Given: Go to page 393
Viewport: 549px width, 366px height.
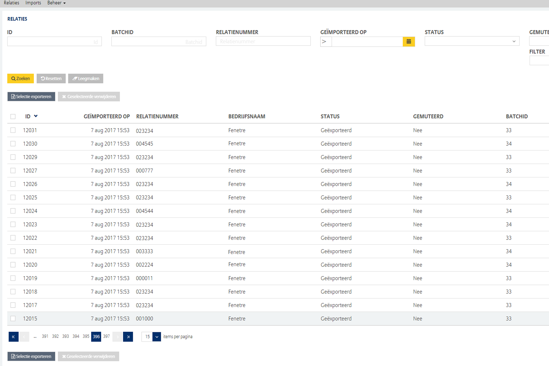Looking at the screenshot, I should (65, 336).
